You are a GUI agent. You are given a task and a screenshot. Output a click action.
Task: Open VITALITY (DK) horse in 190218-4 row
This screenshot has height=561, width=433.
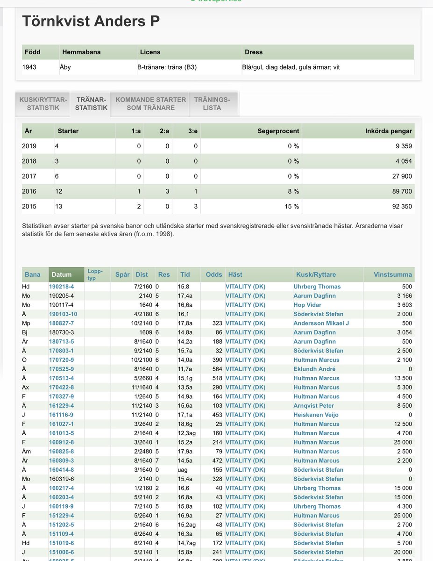(x=245, y=287)
